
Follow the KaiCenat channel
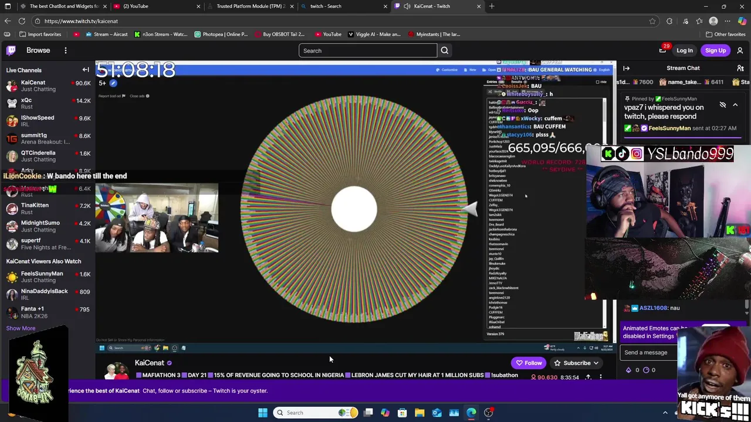coord(529,363)
